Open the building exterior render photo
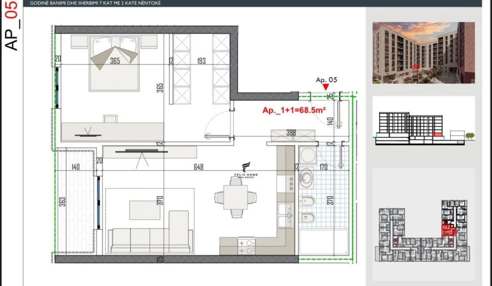 pos(423,53)
